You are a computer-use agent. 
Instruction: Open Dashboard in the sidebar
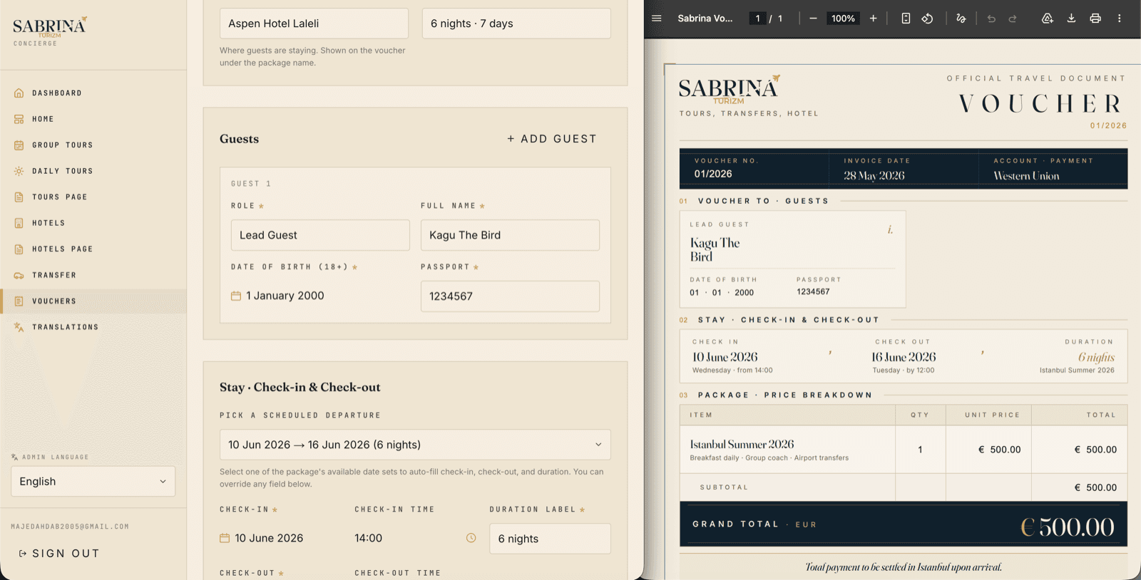click(93, 93)
